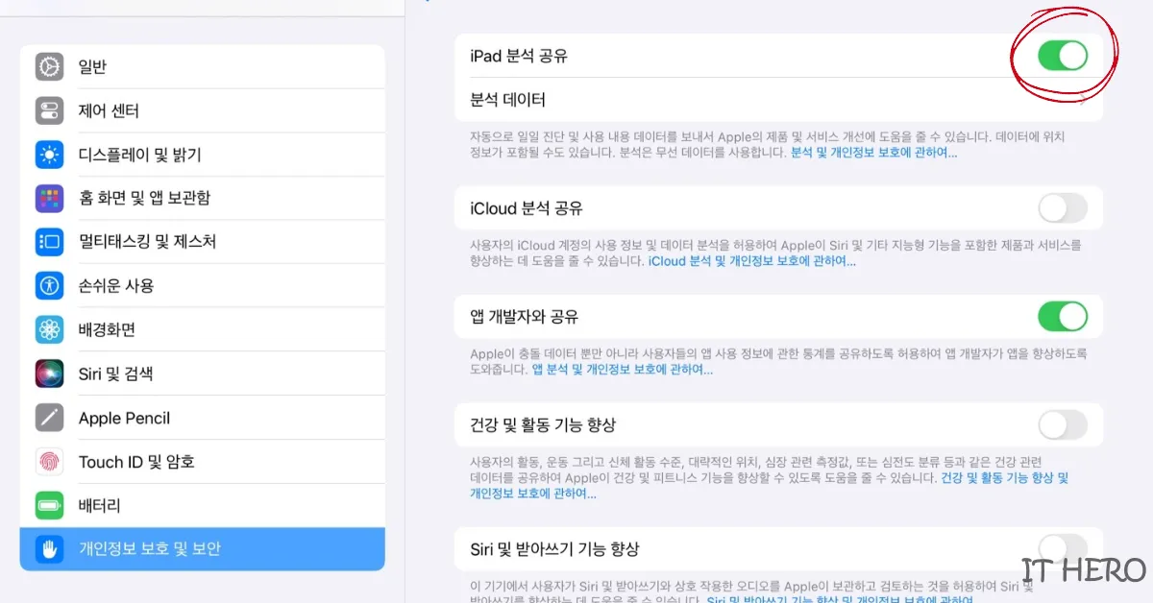Viewport: 1153px width, 603px height.
Task: Select 배경화면 in the sidebar
Action: coord(202,329)
